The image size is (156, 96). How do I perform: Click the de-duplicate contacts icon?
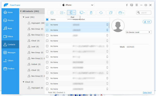(111, 13)
